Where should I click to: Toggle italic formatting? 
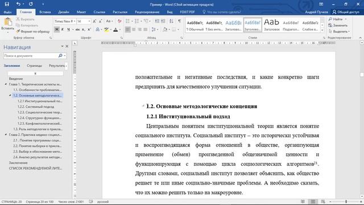pos(63,30)
